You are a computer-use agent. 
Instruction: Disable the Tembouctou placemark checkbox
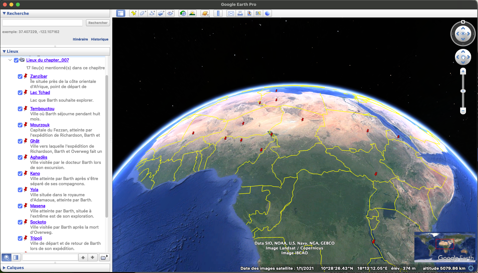(20, 108)
